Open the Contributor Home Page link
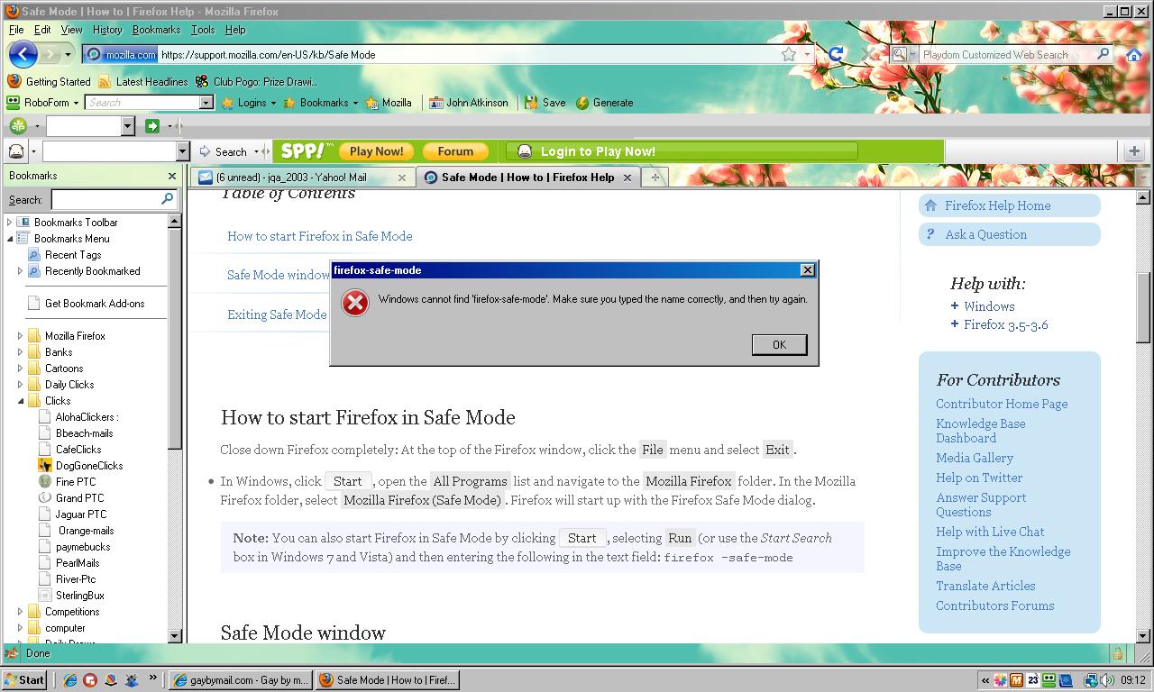Viewport: 1154px width, 692px height. pyautogui.click(x=1002, y=404)
